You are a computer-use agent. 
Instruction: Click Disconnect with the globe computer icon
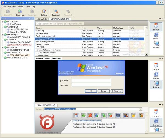click(x=20, y=13)
